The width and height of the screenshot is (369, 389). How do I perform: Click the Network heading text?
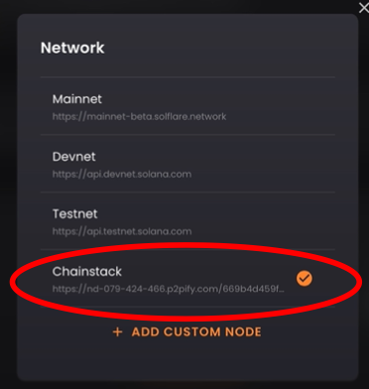click(x=72, y=48)
